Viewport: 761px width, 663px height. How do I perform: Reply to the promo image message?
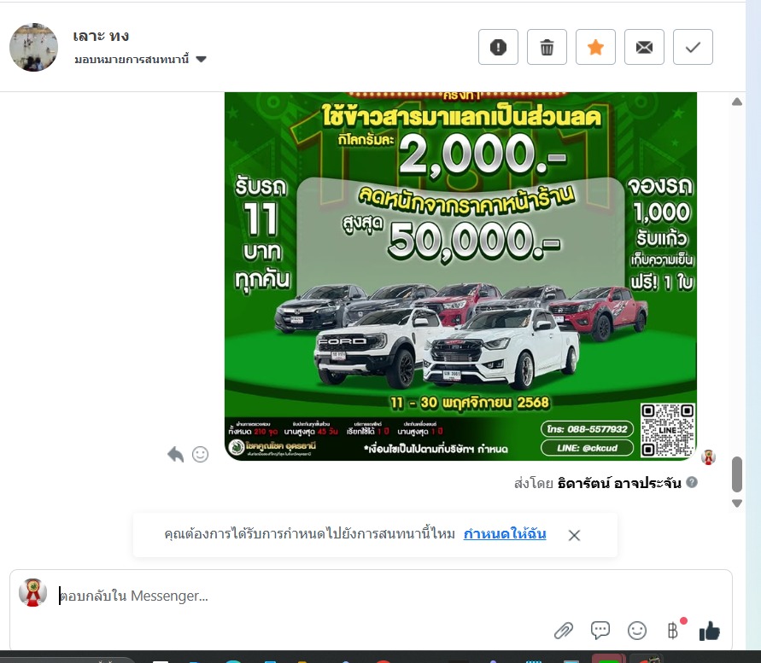(175, 455)
